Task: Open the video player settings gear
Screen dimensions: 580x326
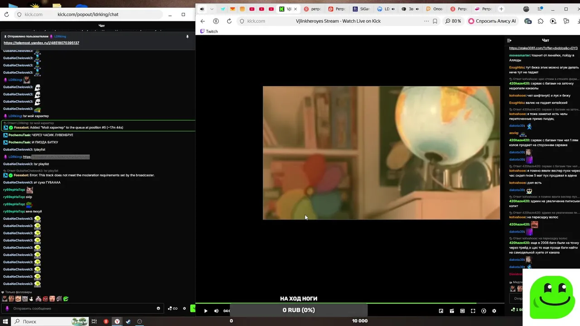Action: pyautogui.click(x=494, y=311)
